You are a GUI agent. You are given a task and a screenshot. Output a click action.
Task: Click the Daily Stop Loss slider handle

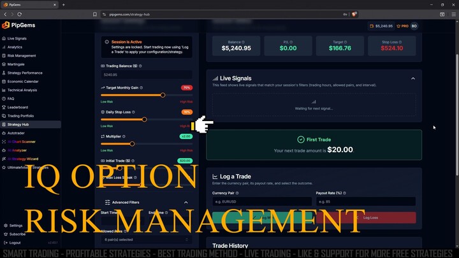[144, 119]
